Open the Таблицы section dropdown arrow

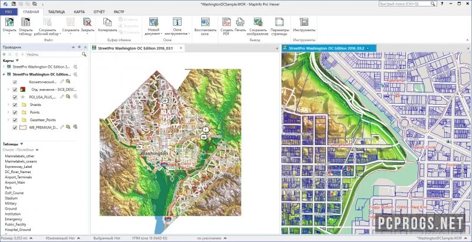[x=22, y=144]
